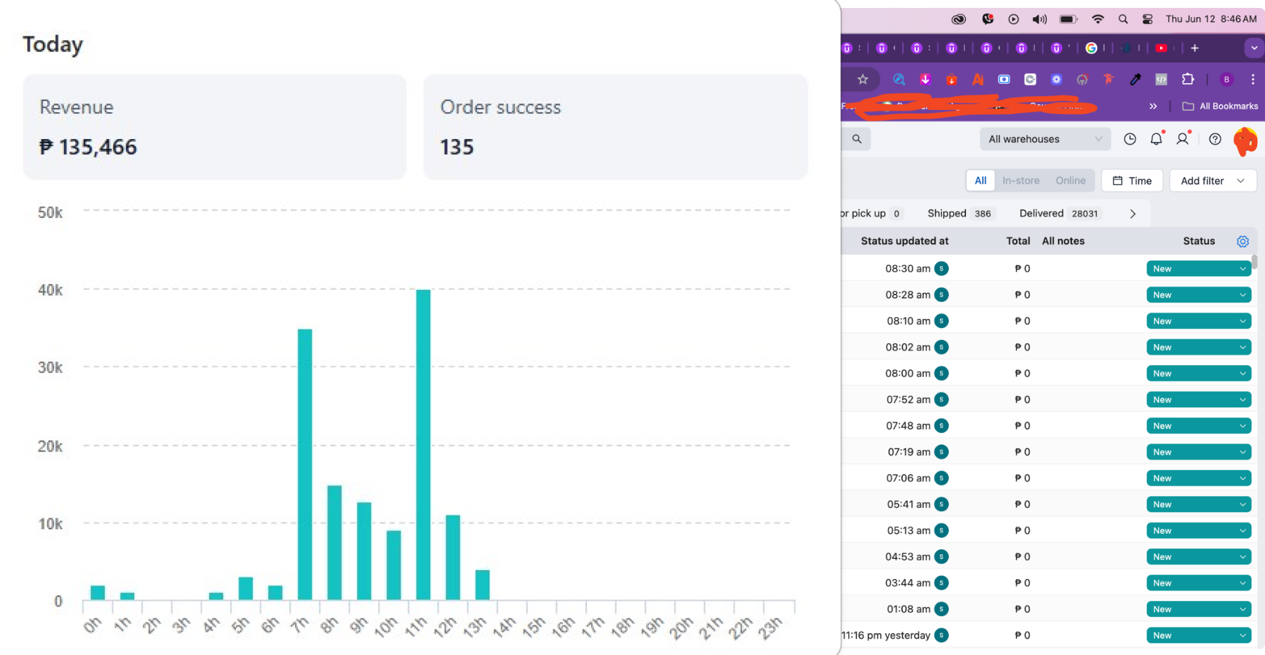Expand the All warehouses dropdown
The height and width of the screenshot is (655, 1265).
pyautogui.click(x=1045, y=139)
